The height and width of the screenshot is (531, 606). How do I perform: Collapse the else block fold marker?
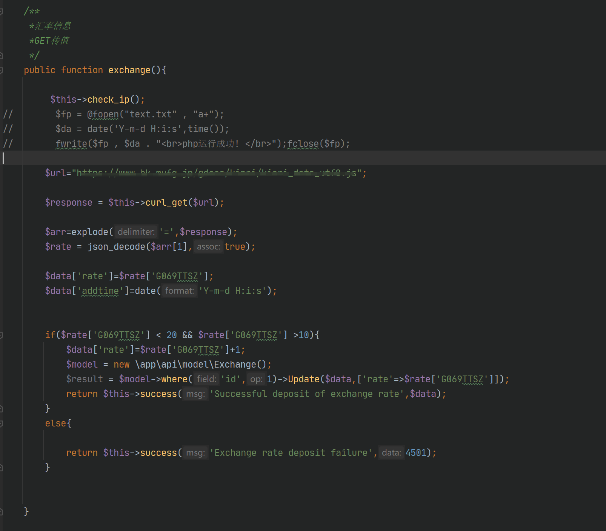(x=1, y=423)
